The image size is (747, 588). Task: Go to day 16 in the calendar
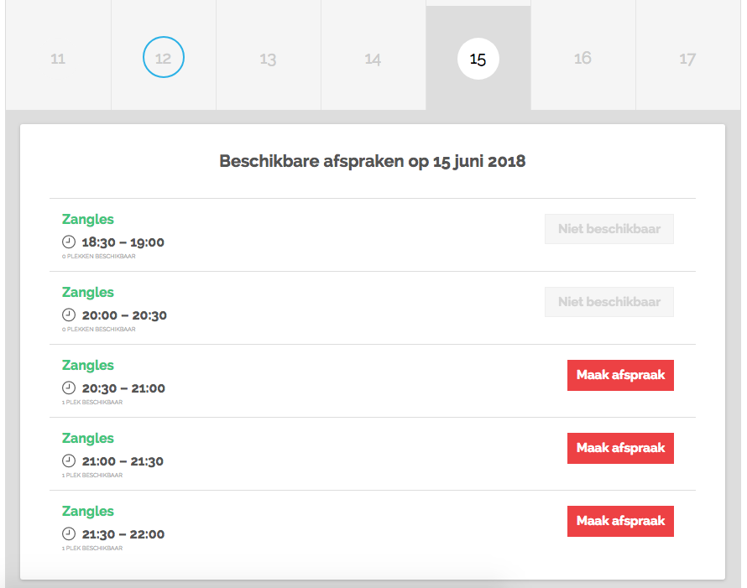point(582,59)
